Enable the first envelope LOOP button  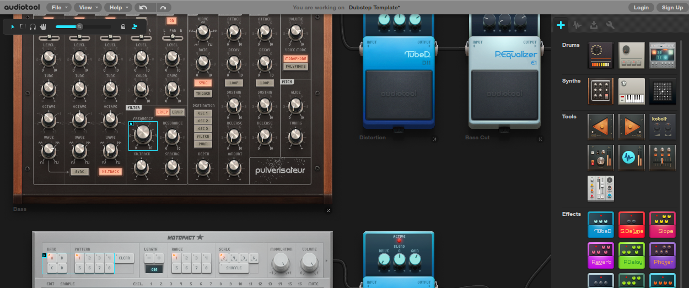coord(234,83)
